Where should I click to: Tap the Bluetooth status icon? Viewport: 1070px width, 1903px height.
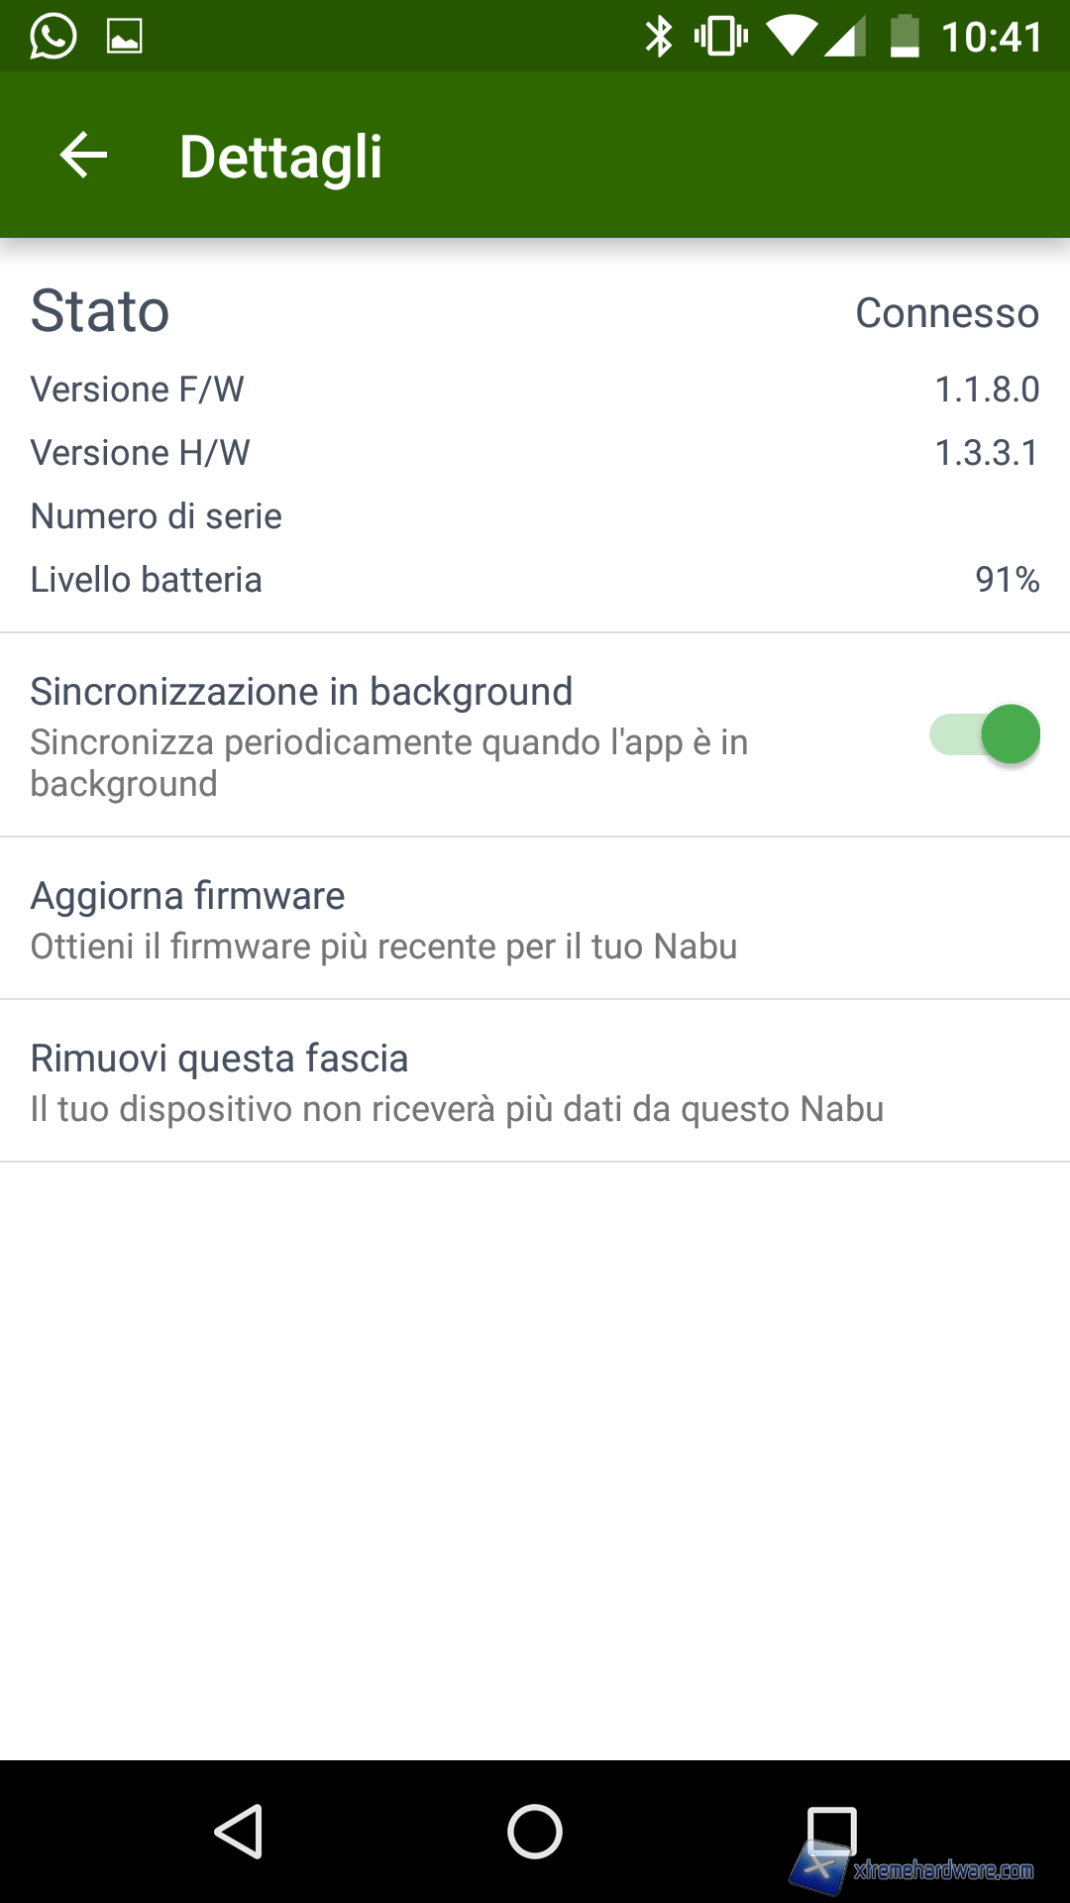(x=658, y=37)
